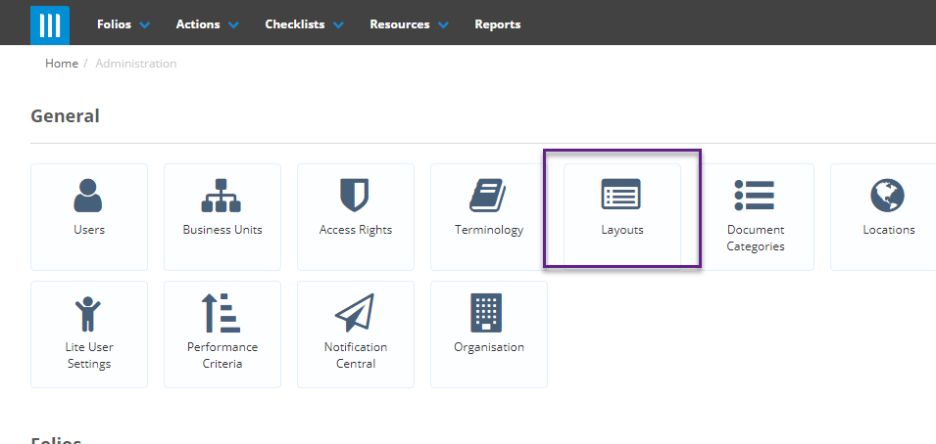Follow the Home breadcrumb link

(x=62, y=64)
